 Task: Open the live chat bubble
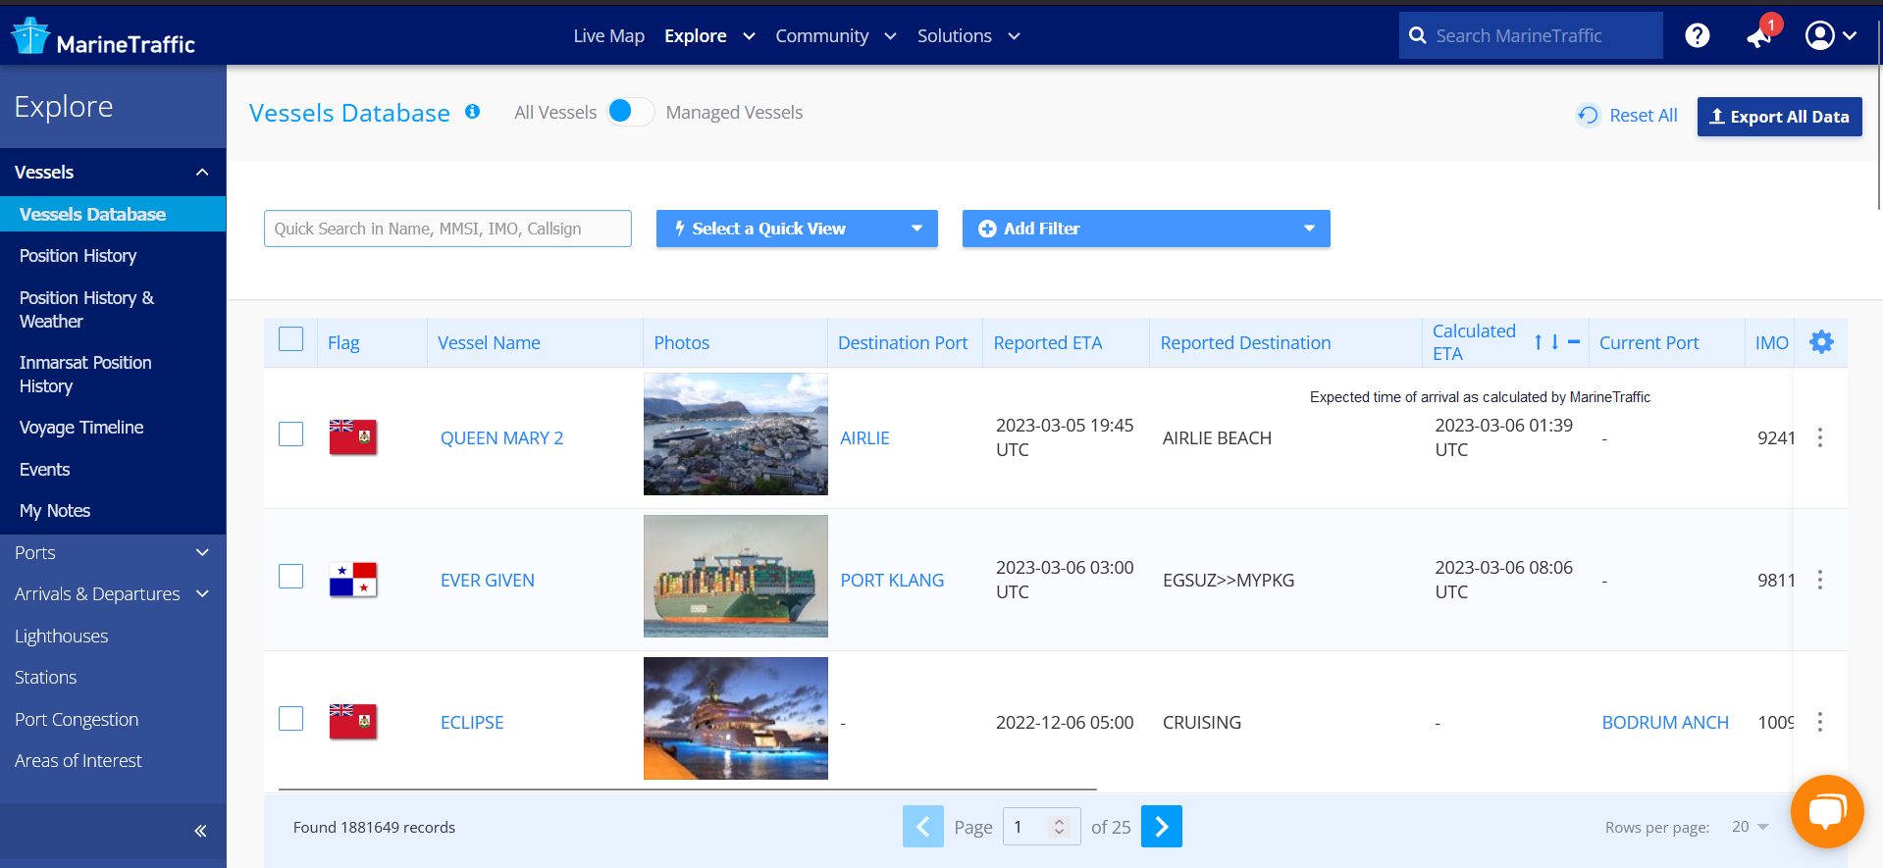coord(1827,811)
